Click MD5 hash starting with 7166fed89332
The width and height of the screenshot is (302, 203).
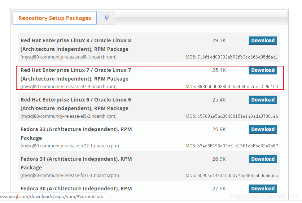point(237,57)
